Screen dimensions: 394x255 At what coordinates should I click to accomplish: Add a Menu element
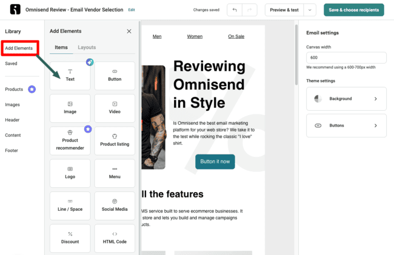[x=115, y=173]
